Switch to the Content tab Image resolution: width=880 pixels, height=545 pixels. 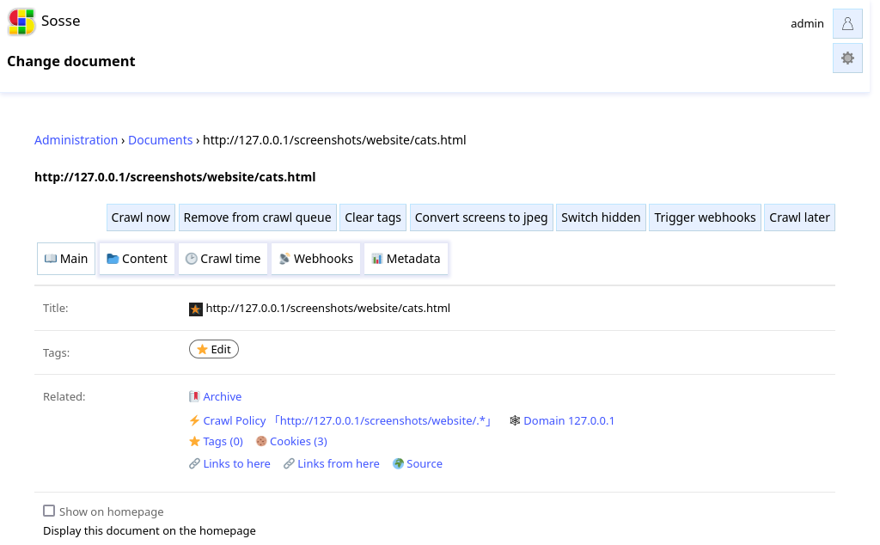(137, 259)
